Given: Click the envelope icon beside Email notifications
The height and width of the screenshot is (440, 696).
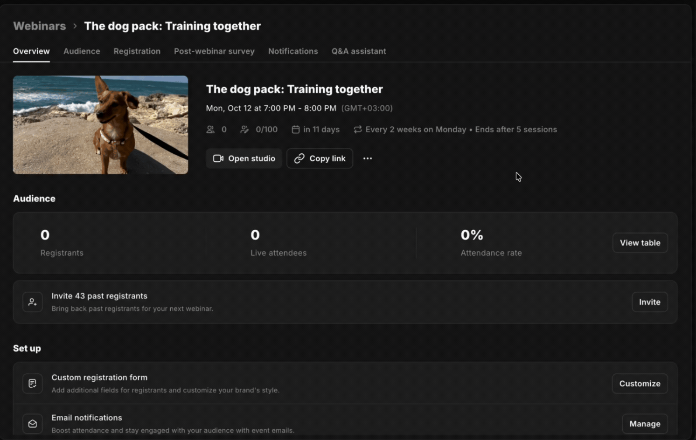Looking at the screenshot, I should click(x=33, y=424).
